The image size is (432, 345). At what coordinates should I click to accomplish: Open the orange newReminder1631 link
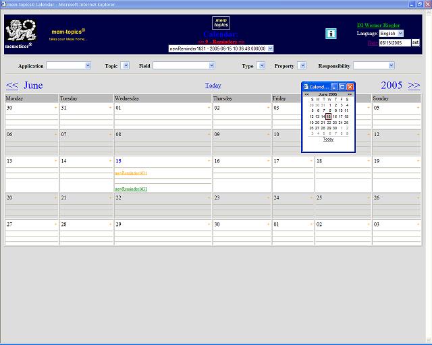[x=131, y=173]
